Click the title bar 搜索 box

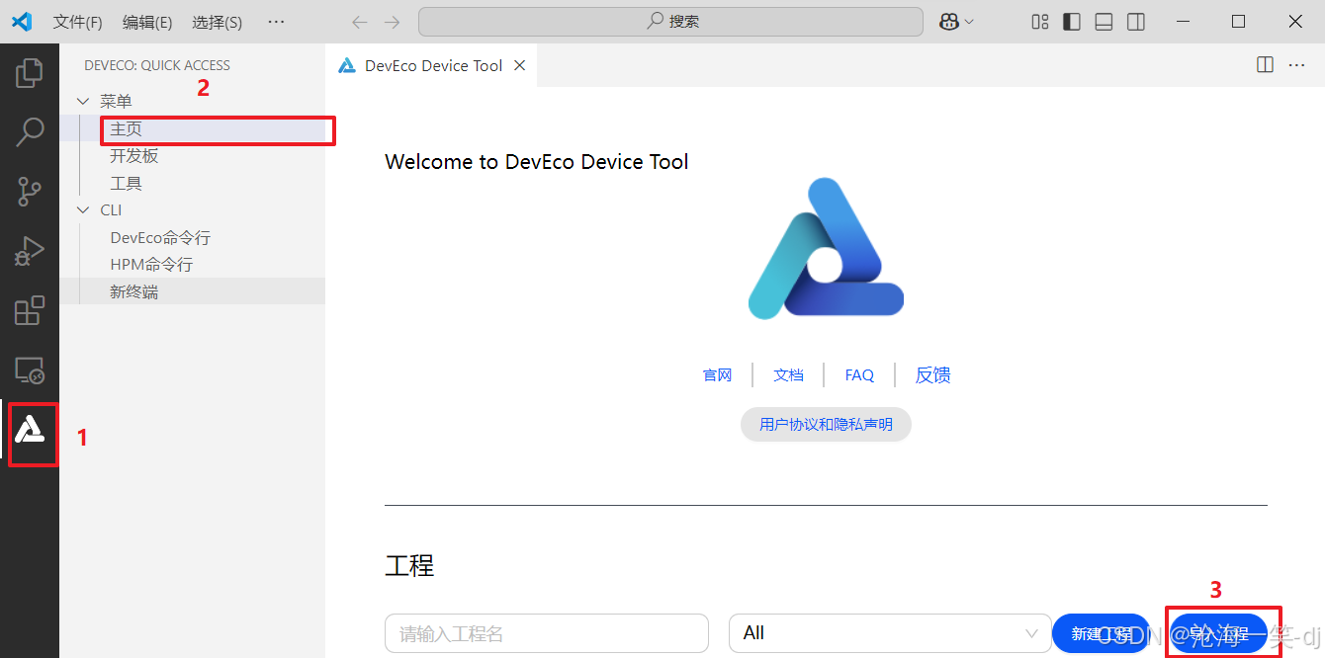coord(670,22)
